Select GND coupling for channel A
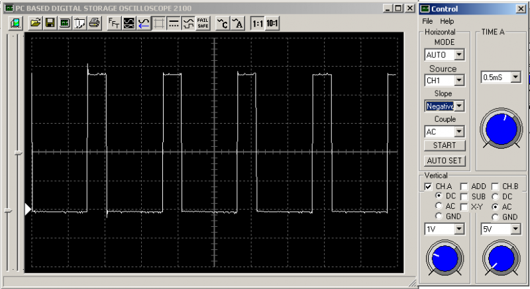 (439, 217)
